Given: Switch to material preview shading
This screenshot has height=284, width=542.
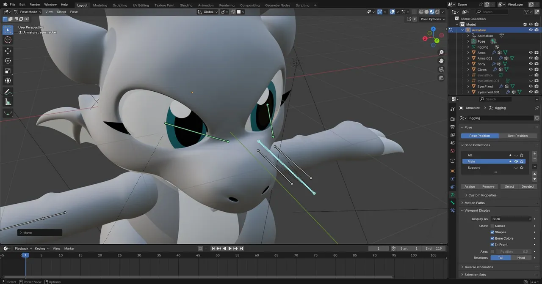Looking at the screenshot, I should [x=432, y=12].
